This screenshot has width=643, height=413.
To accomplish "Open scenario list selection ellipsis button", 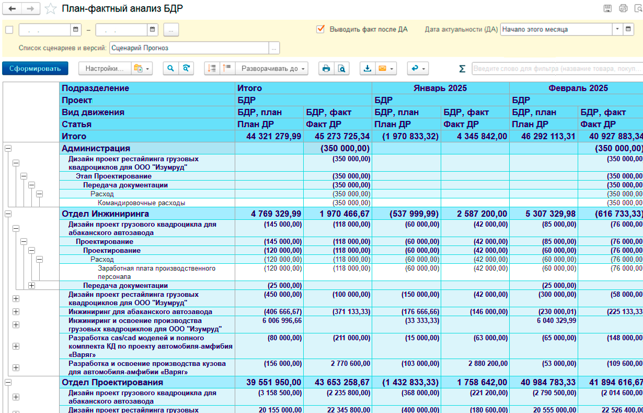I will click(x=274, y=48).
